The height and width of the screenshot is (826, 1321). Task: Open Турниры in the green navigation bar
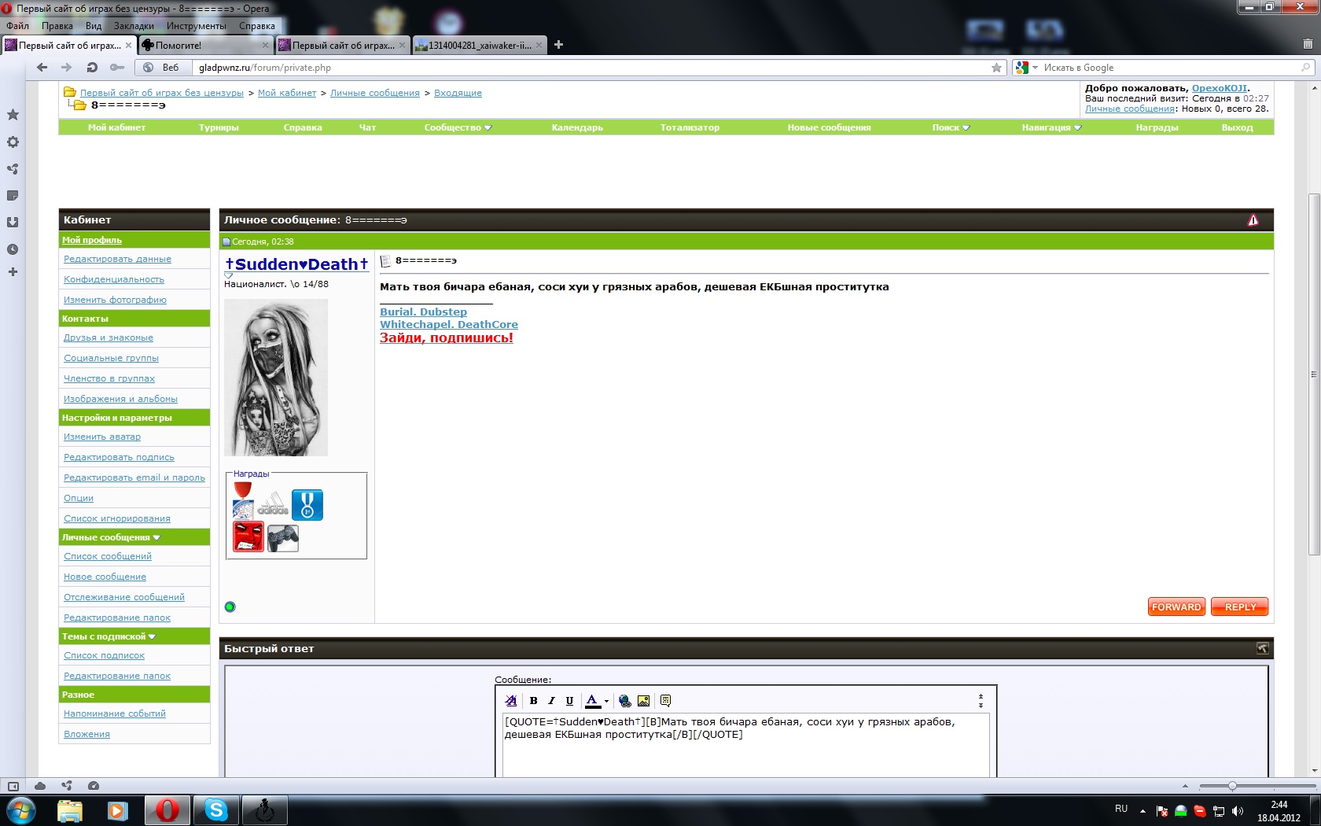(x=219, y=127)
